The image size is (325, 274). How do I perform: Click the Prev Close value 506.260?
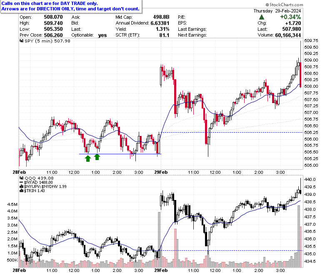(x=53, y=35)
